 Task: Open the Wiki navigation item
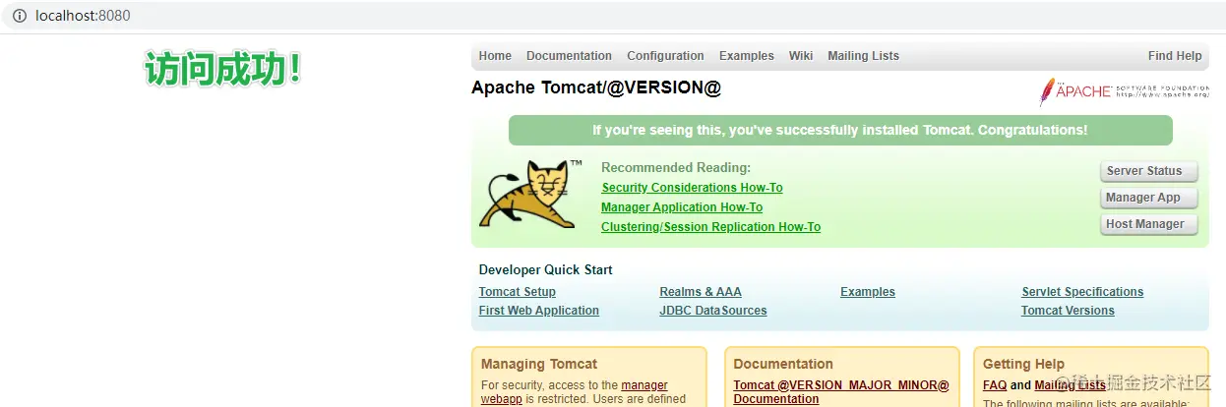(801, 56)
